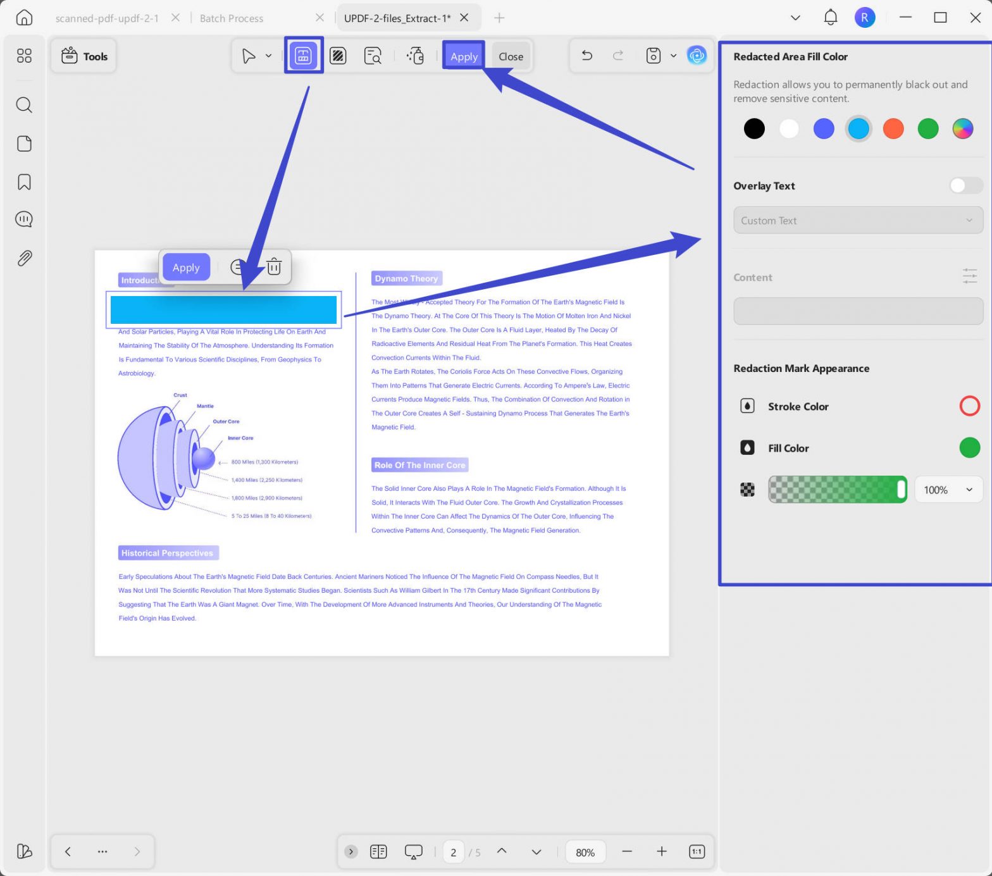The height and width of the screenshot is (876, 992).
Task: Click the undo arrow icon
Action: tap(586, 56)
